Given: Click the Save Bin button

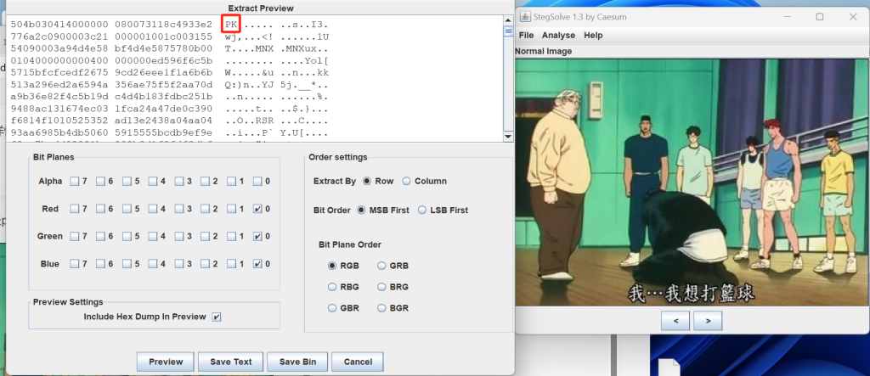Looking at the screenshot, I should 297,362.
